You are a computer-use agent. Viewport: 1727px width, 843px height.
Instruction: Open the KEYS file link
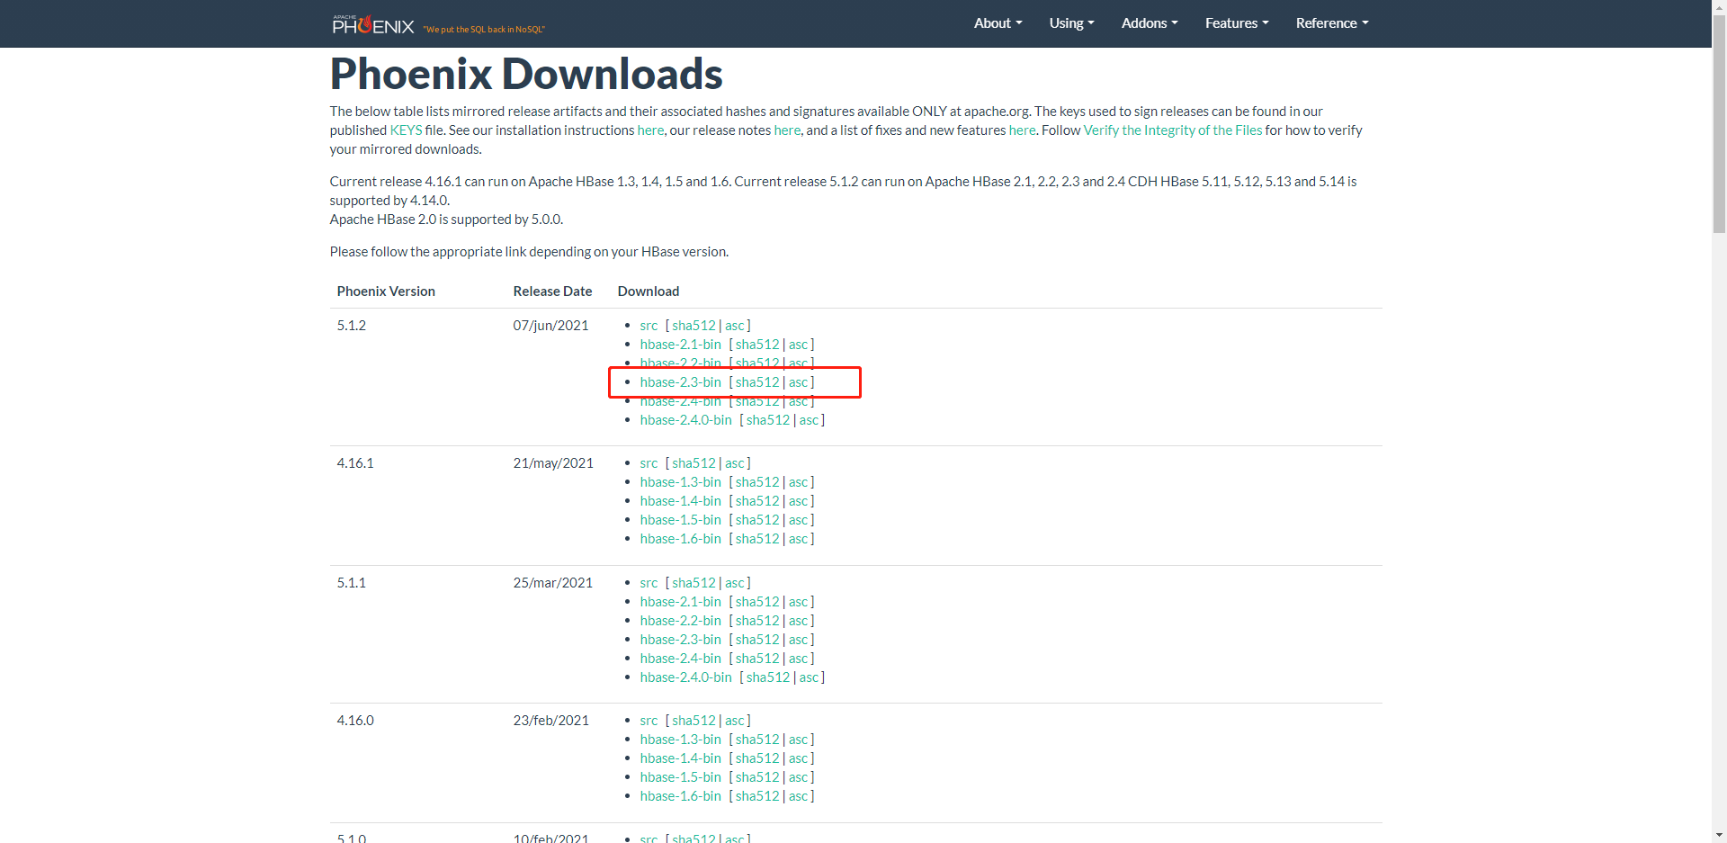(406, 130)
